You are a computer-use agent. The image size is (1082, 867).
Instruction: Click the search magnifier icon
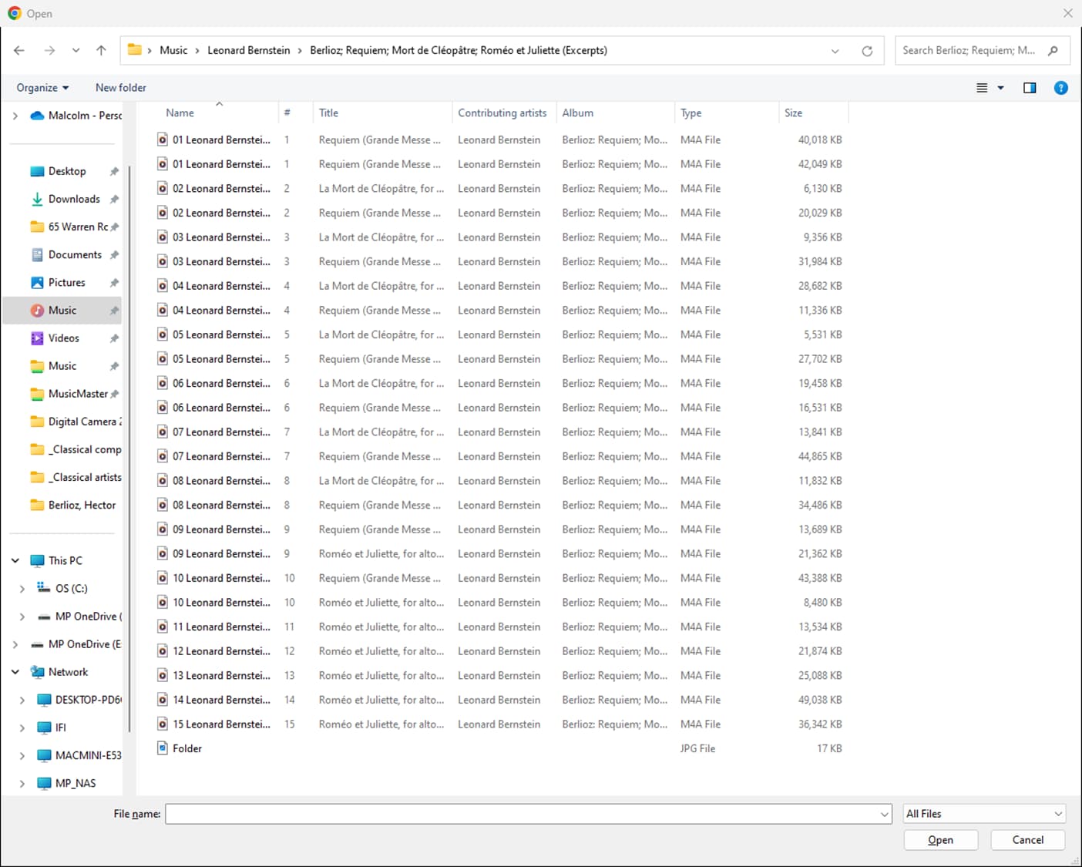tap(1053, 50)
